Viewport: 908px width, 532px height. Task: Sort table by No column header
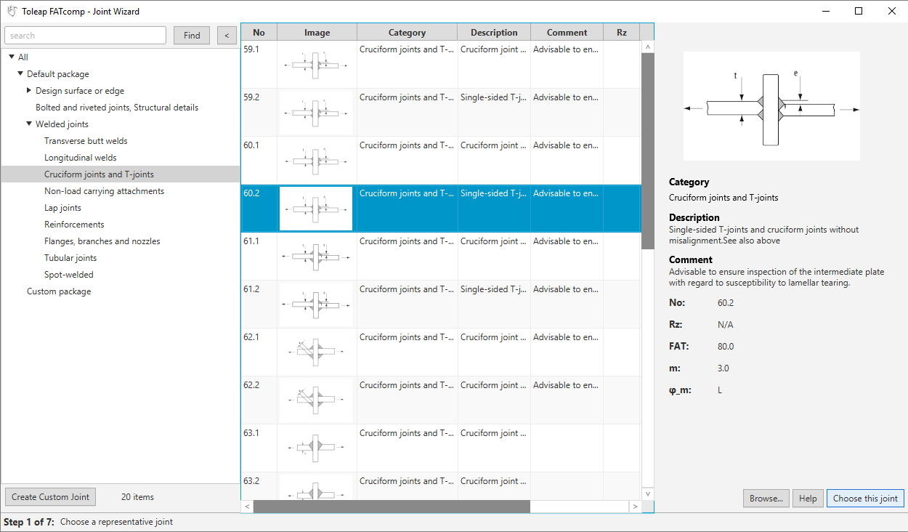[259, 33]
